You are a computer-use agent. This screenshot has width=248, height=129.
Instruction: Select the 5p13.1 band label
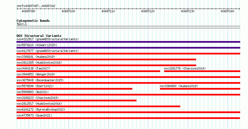(22, 24)
